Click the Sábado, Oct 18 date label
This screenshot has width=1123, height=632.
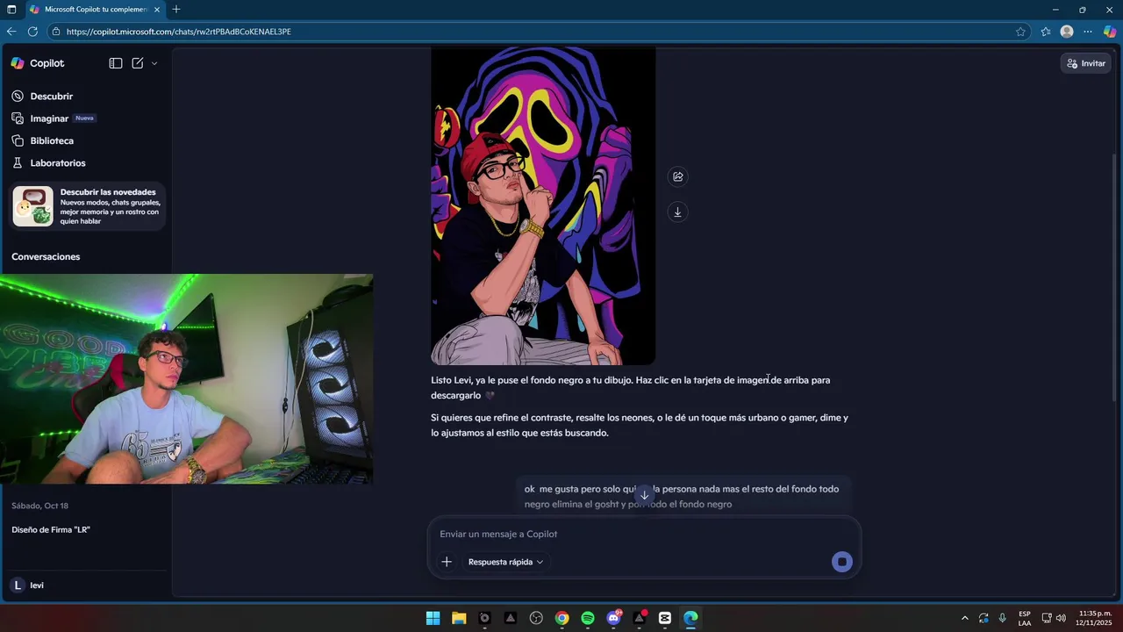click(39, 506)
